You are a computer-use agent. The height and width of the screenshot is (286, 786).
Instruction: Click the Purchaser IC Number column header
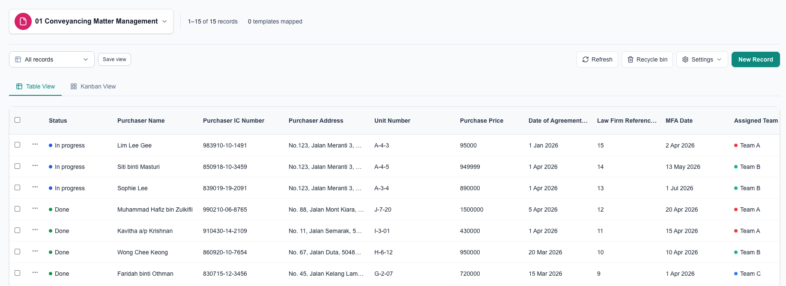tap(233, 121)
